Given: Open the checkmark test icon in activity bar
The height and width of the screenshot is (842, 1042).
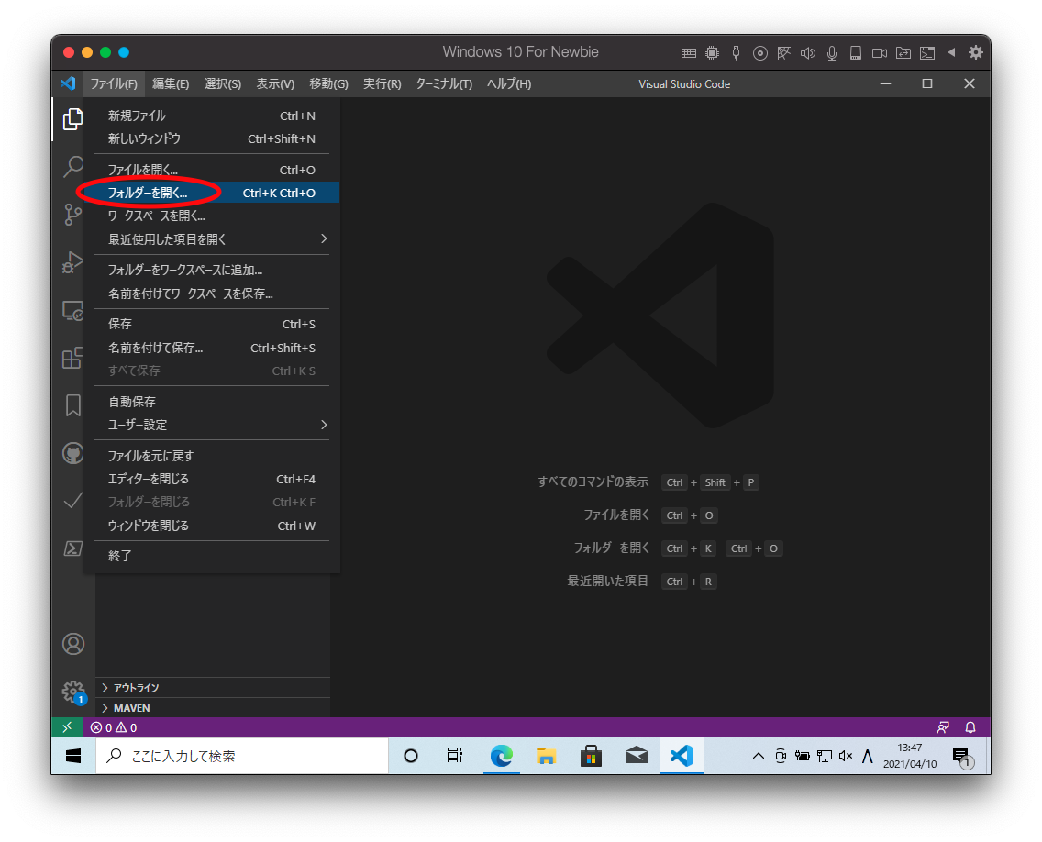Looking at the screenshot, I should 72,501.
